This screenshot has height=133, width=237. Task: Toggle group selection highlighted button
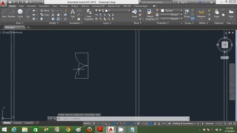click(x=193, y=19)
